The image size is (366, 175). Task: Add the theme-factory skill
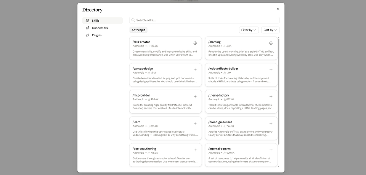(x=271, y=96)
